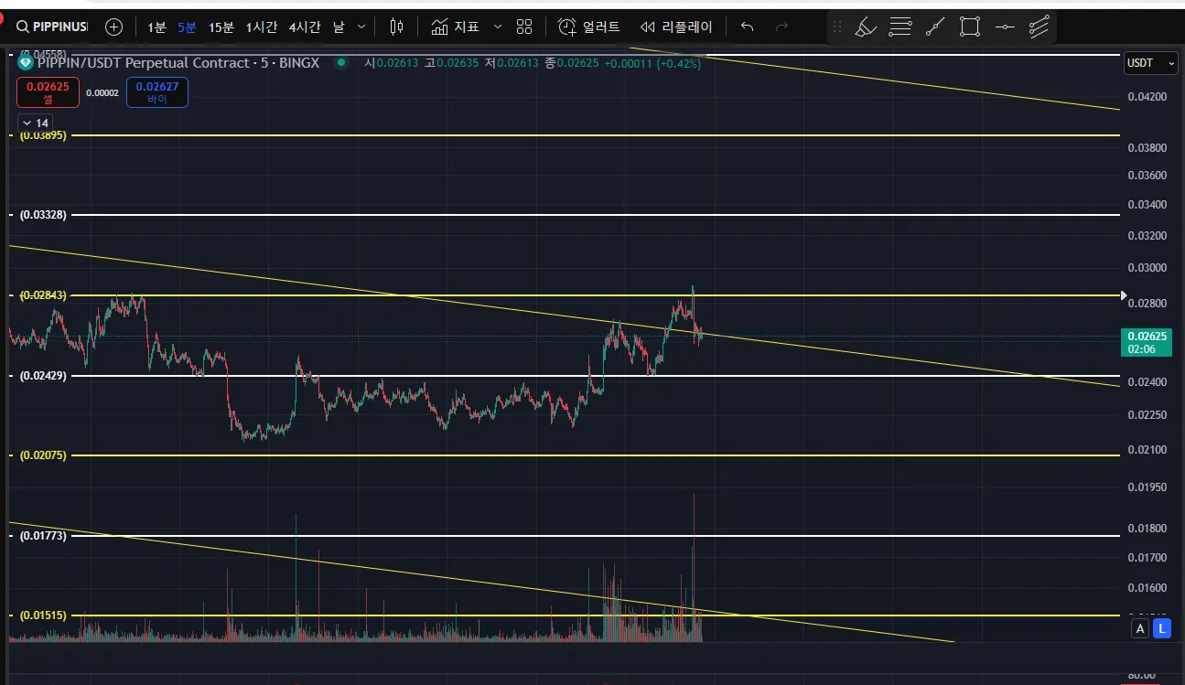This screenshot has width=1185, height=685.
Task: Start bar replay with 리플레이 button
Action: click(x=676, y=27)
